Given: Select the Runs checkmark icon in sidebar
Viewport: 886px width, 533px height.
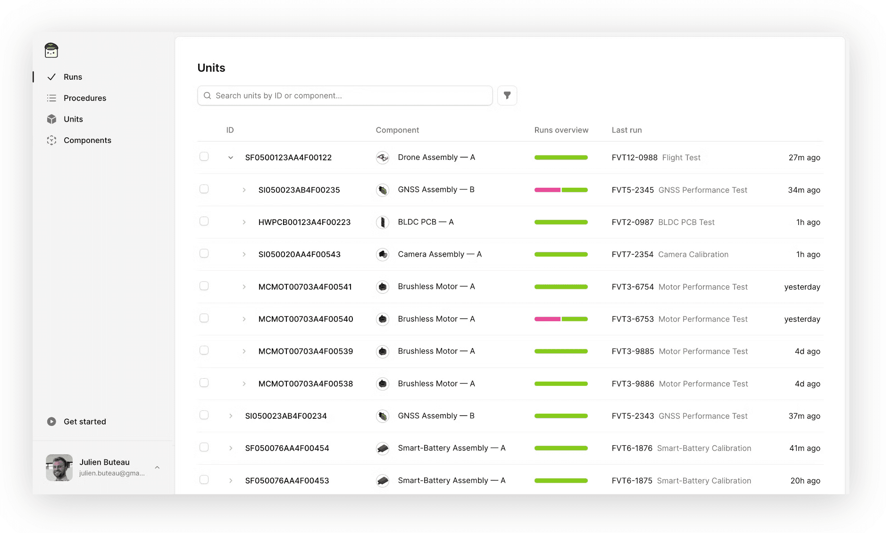Looking at the screenshot, I should pos(52,76).
